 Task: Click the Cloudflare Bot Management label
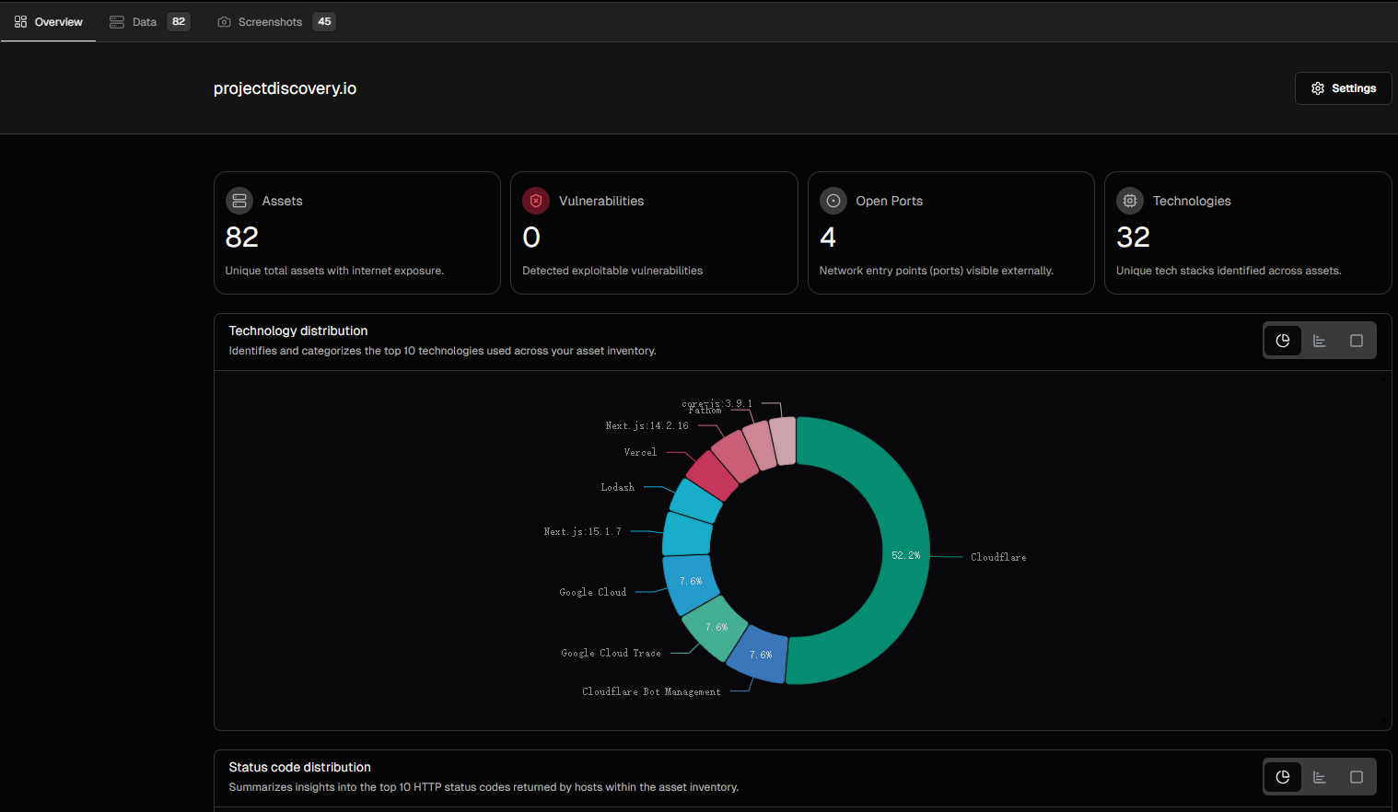pos(651,691)
